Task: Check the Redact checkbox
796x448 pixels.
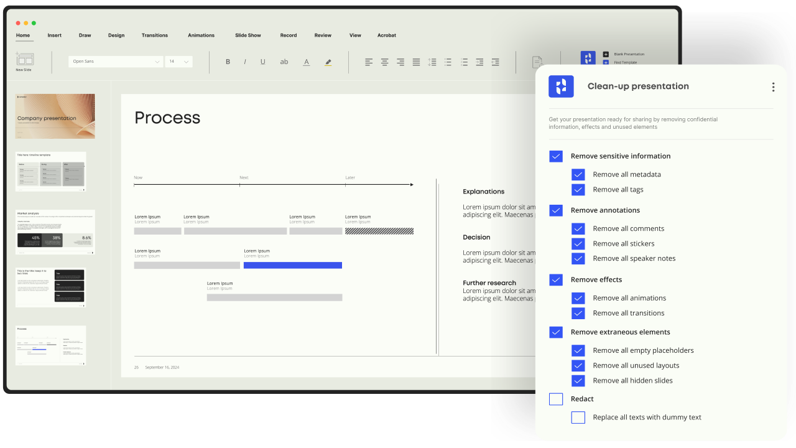Action: coord(556,399)
